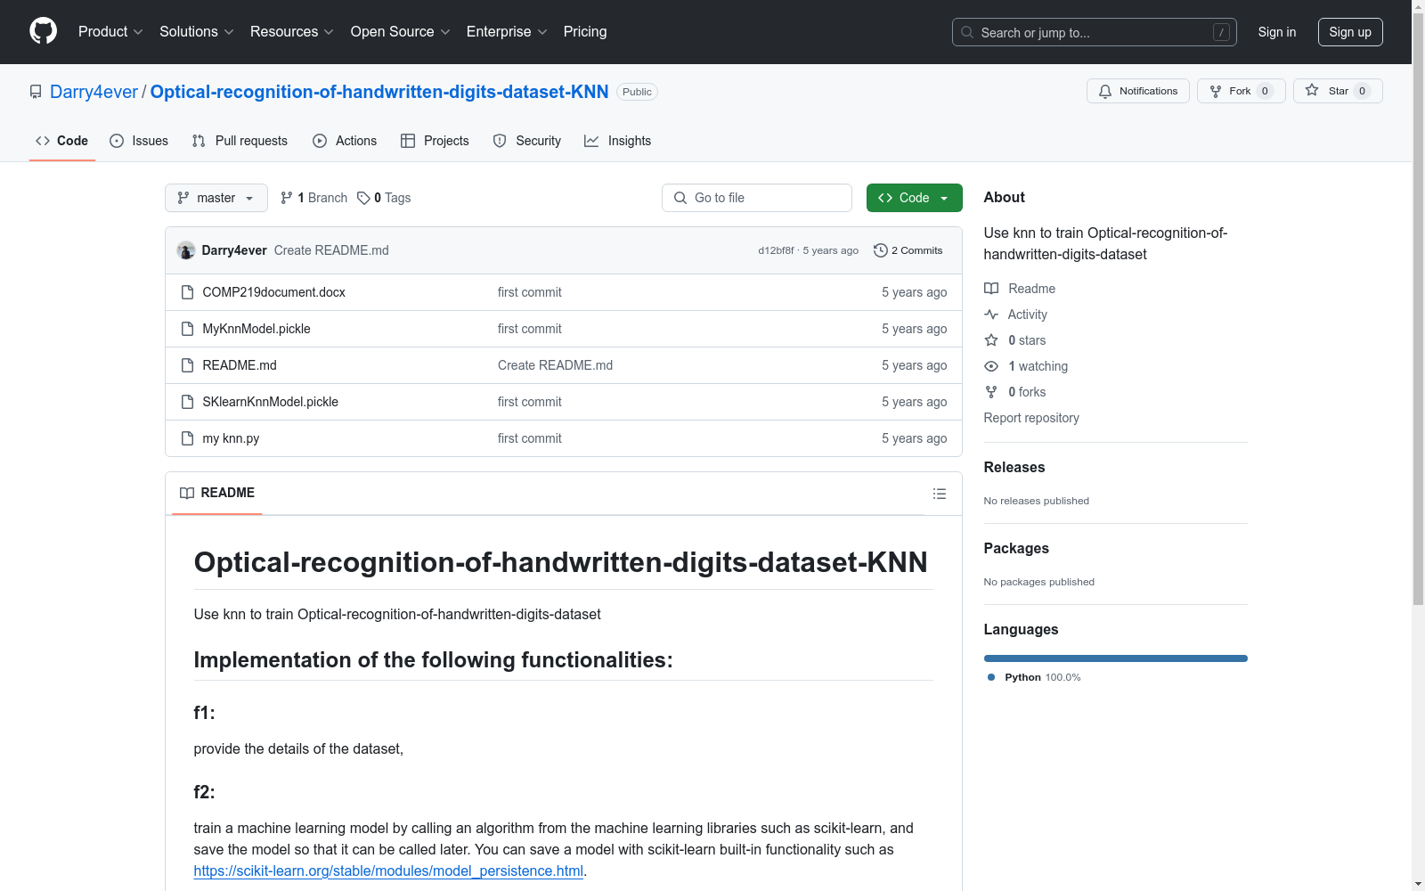Image resolution: width=1425 pixels, height=891 pixels.
Task: Click the tag icon beside 0 Tags
Action: (363, 198)
